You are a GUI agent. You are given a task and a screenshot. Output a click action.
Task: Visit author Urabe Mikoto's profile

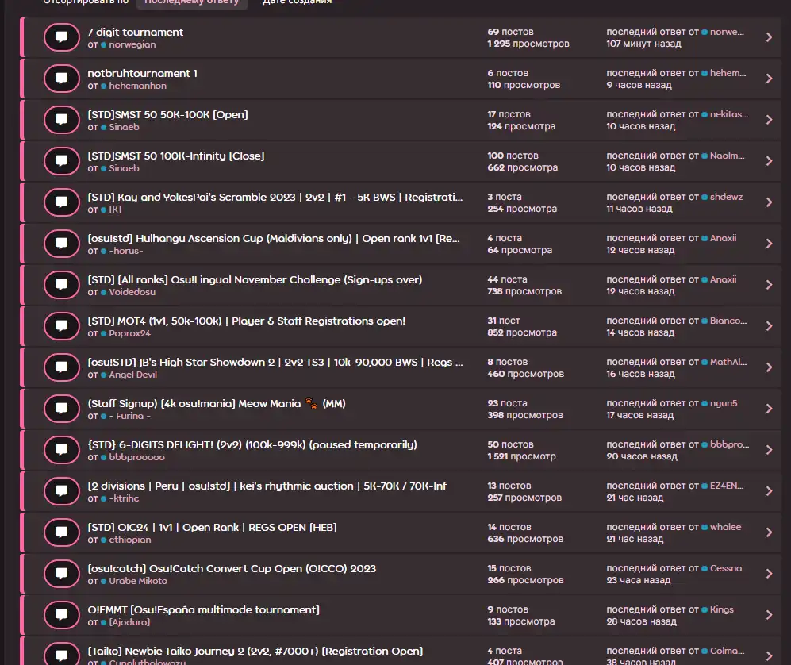[138, 581]
